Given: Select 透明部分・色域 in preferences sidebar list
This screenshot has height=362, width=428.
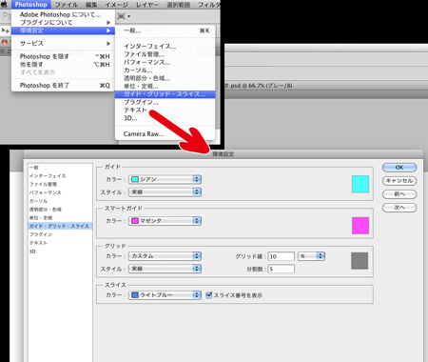Looking at the screenshot, I should pyautogui.click(x=60, y=210).
